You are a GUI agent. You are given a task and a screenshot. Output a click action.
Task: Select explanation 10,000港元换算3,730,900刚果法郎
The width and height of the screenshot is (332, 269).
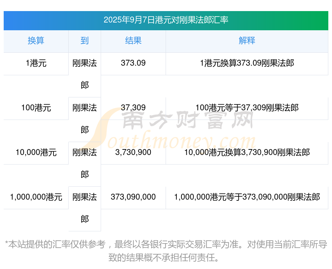(247, 152)
